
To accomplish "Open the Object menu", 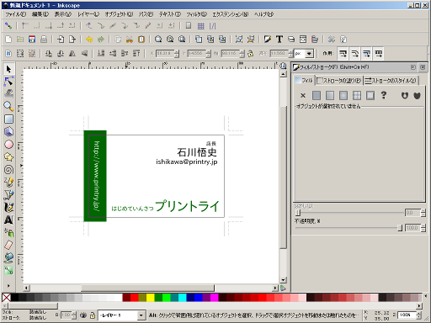I will pyautogui.click(x=119, y=14).
